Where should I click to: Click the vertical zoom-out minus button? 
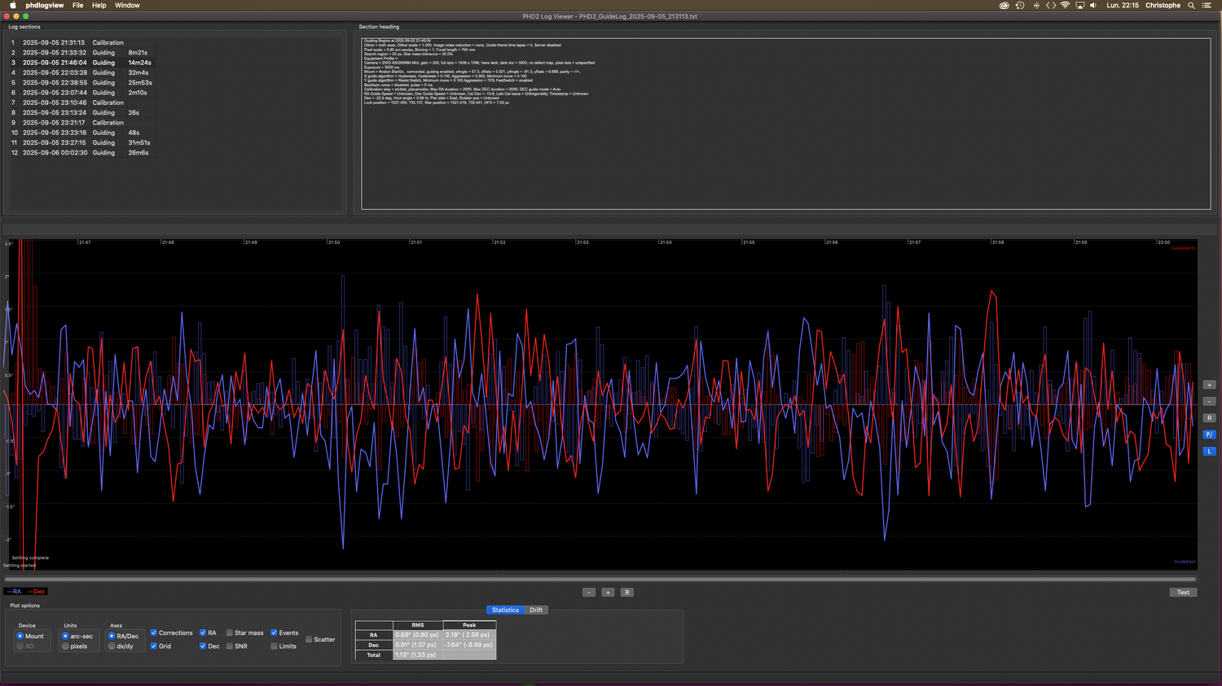1209,401
